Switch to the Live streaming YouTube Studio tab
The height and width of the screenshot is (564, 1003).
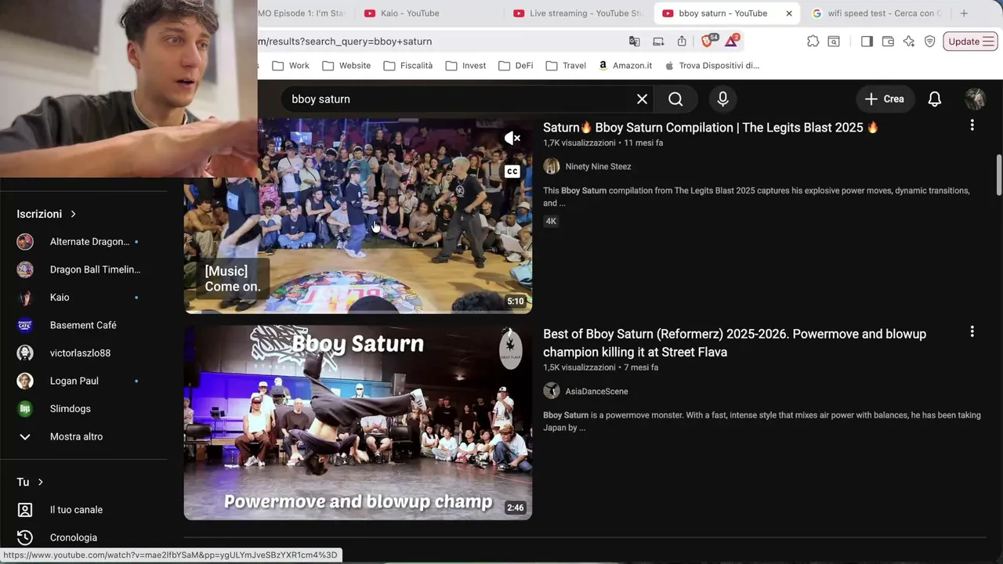pos(578,13)
